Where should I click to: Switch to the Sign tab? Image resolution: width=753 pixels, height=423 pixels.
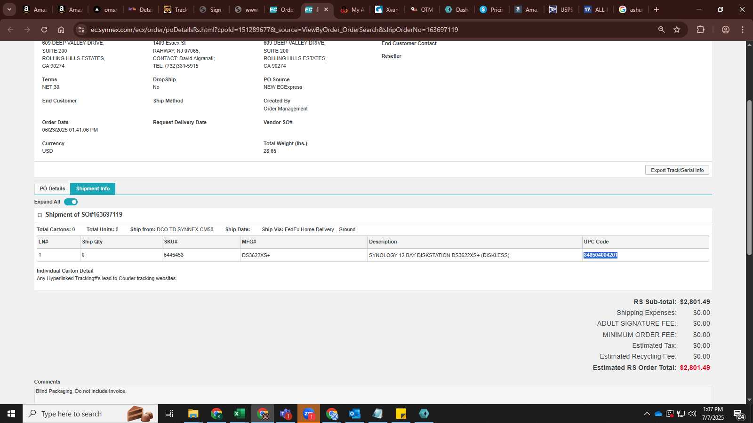coord(210,9)
